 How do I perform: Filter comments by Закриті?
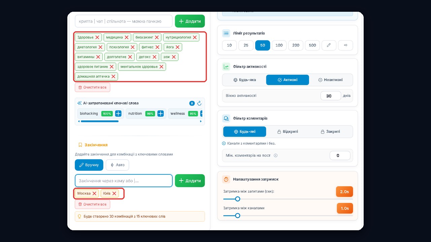(330, 132)
